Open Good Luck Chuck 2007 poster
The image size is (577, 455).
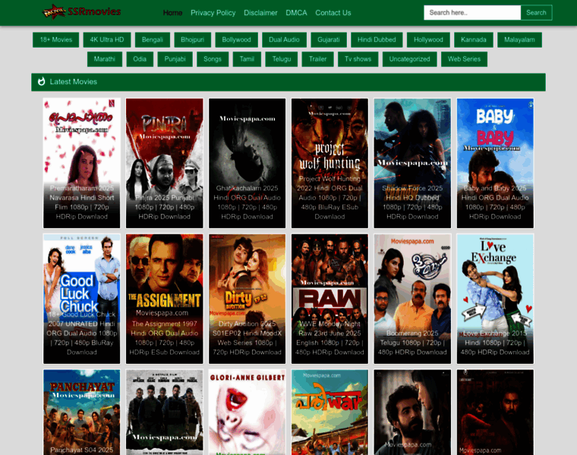(x=82, y=299)
